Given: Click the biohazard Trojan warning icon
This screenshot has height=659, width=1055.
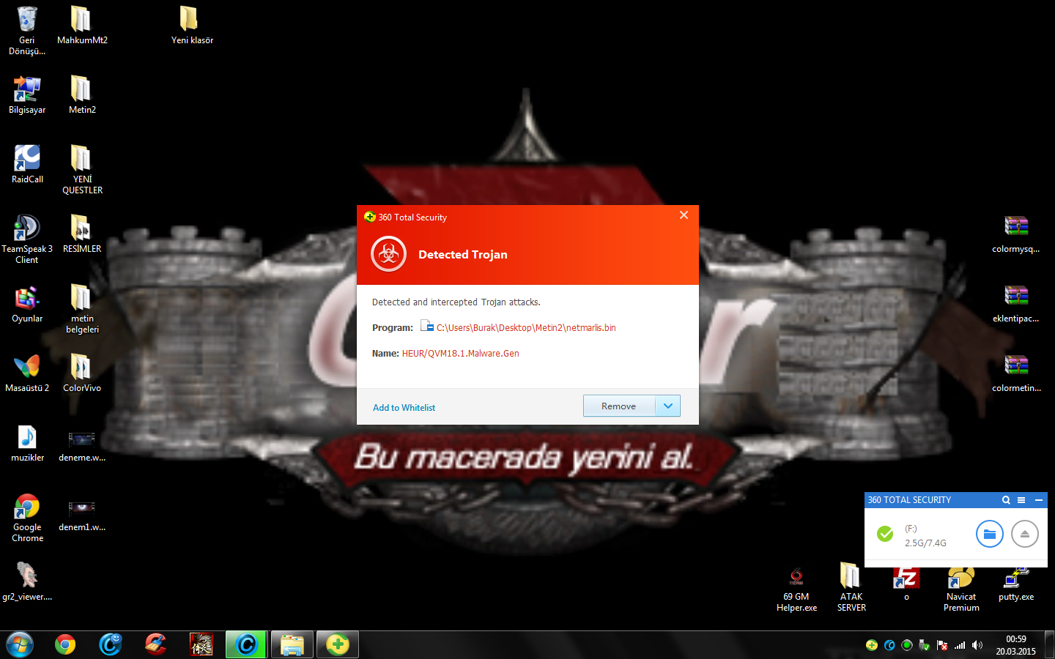Looking at the screenshot, I should pos(388,254).
